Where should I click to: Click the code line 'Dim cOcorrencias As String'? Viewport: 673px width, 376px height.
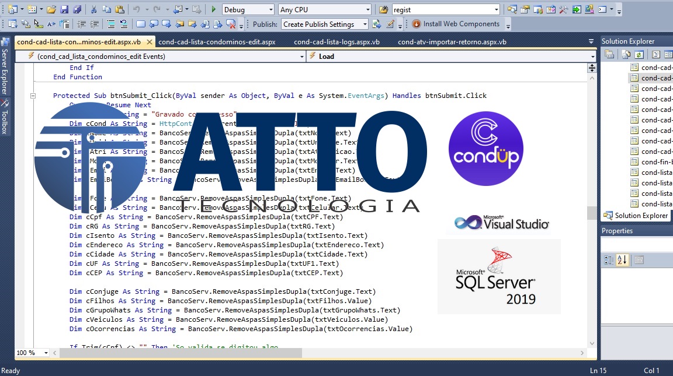tap(241, 329)
